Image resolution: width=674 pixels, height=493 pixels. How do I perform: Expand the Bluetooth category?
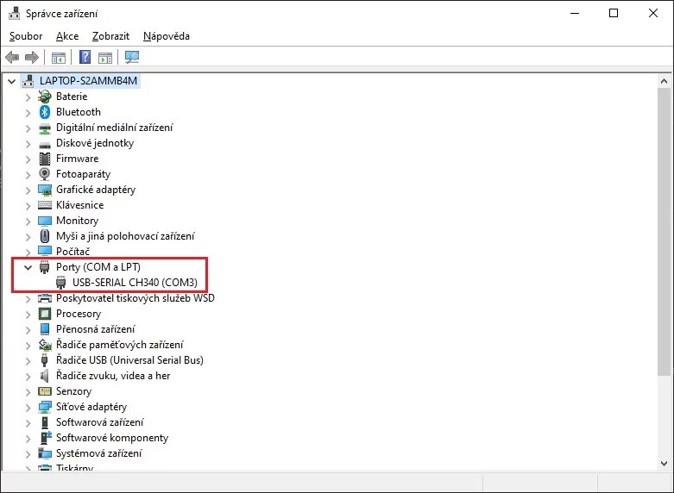click(x=28, y=113)
